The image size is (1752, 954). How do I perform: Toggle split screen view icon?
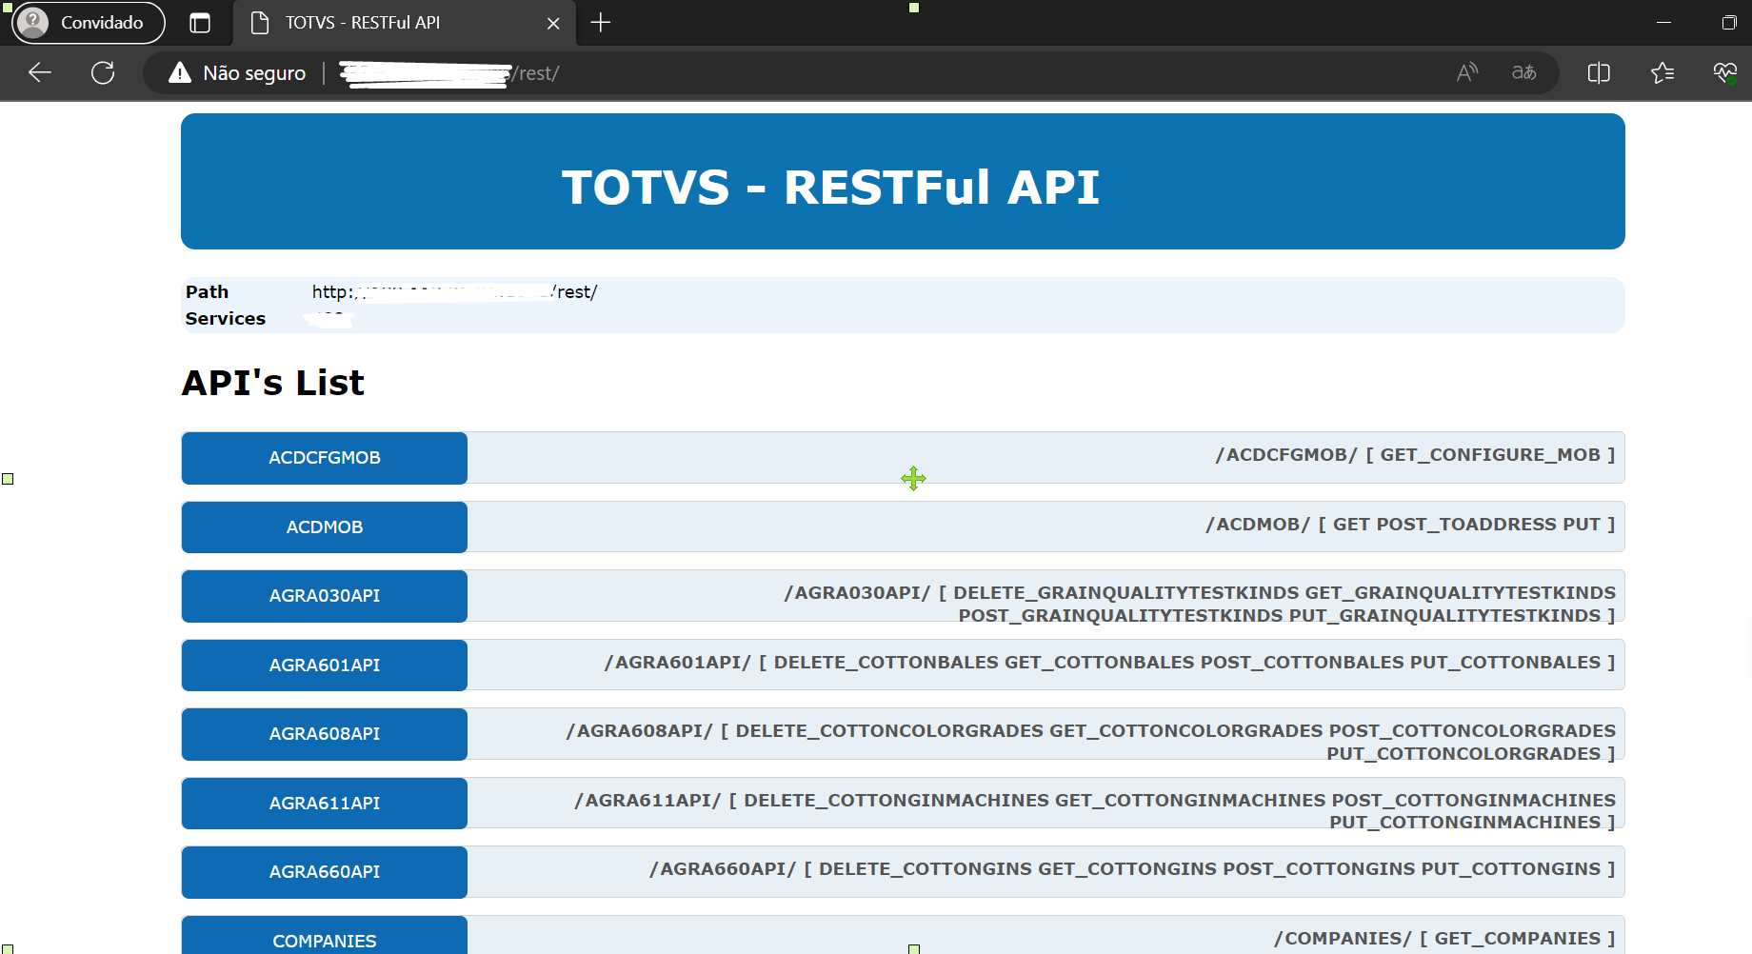pos(1599,72)
